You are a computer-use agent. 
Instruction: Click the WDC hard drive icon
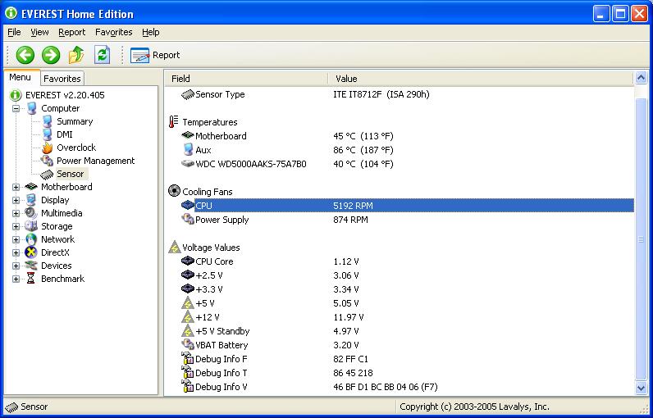188,164
